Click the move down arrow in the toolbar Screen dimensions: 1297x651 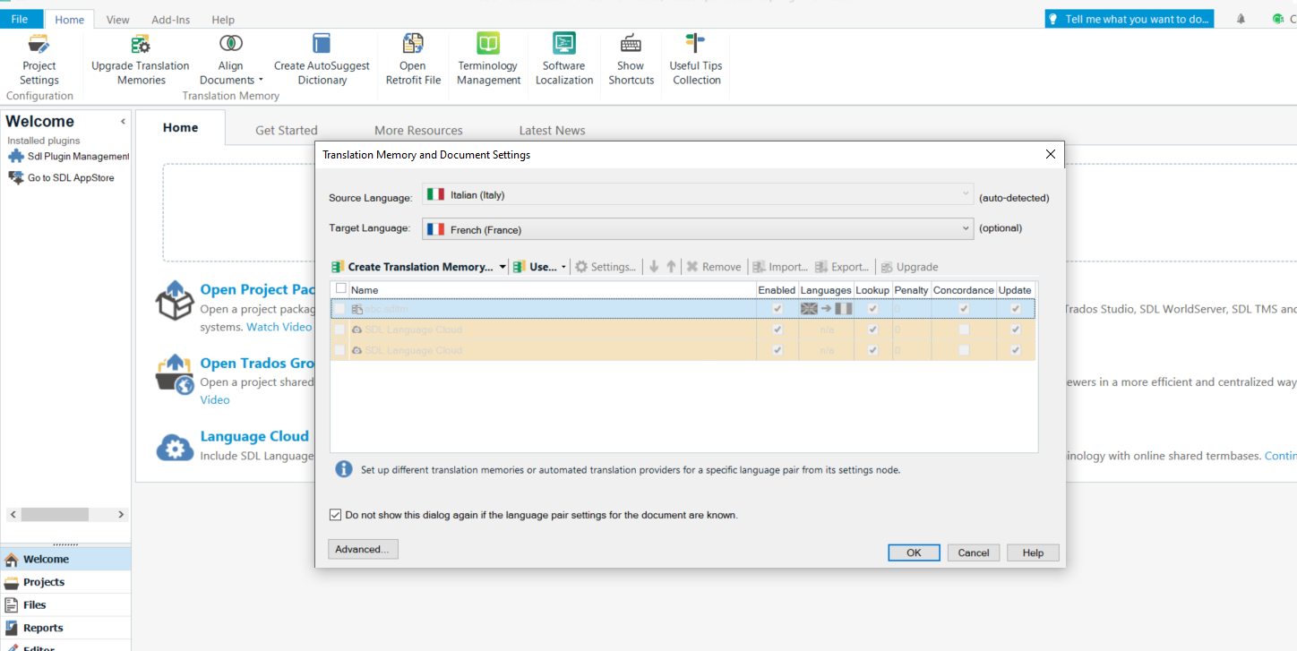654,267
